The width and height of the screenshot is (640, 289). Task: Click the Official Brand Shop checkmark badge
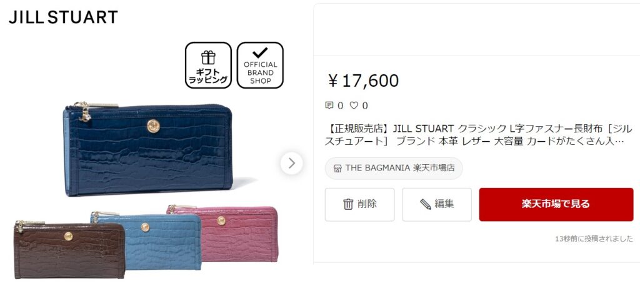[260, 65]
